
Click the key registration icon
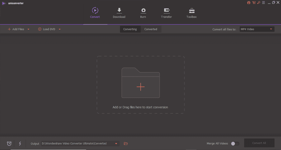[x=259, y=3]
